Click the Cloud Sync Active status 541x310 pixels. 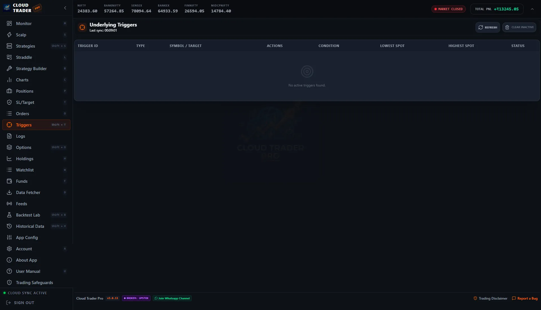(25, 293)
